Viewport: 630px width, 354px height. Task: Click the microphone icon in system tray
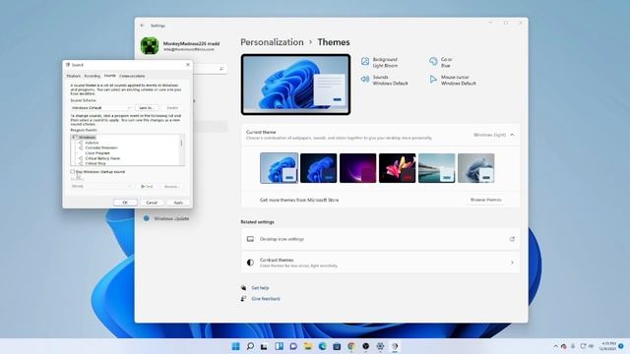[x=573, y=346]
